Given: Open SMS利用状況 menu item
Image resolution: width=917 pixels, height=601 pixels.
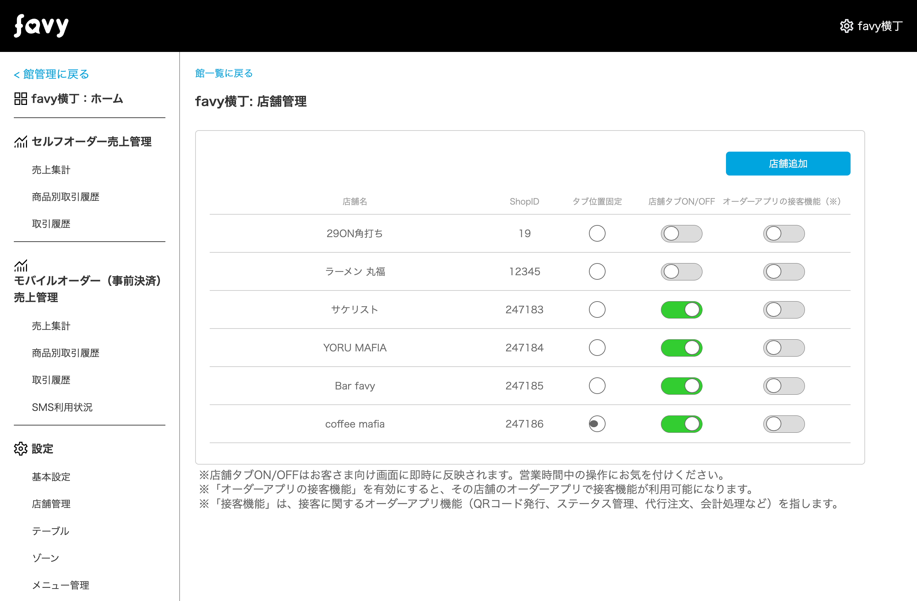Looking at the screenshot, I should [x=62, y=407].
